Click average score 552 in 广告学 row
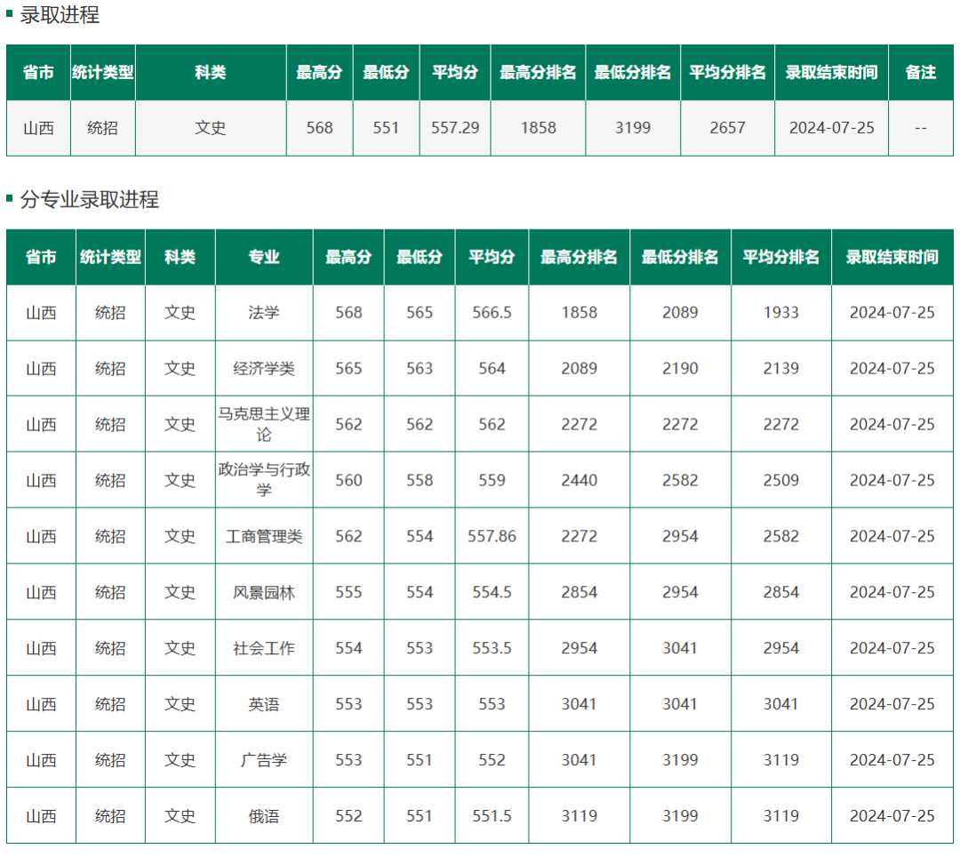Viewport: 960px width, 857px height. coord(492,760)
